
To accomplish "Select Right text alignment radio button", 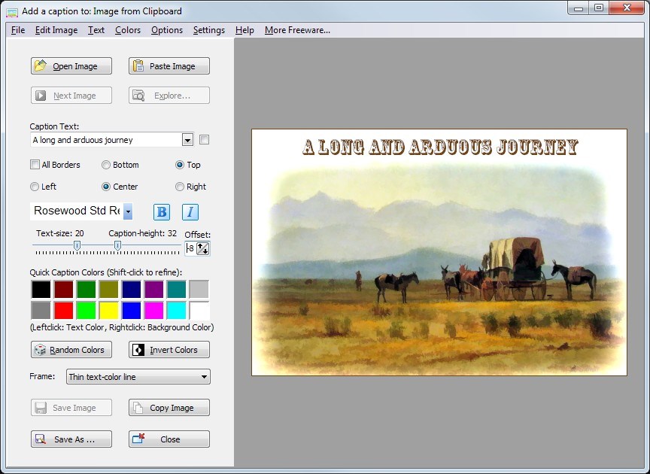I will pyautogui.click(x=180, y=187).
